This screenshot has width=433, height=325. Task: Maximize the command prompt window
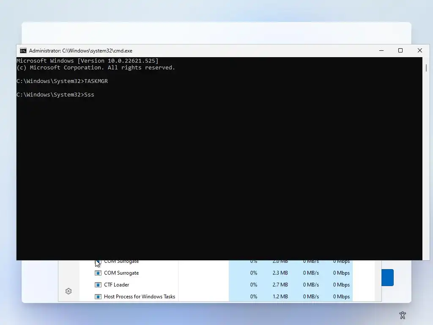pyautogui.click(x=400, y=51)
